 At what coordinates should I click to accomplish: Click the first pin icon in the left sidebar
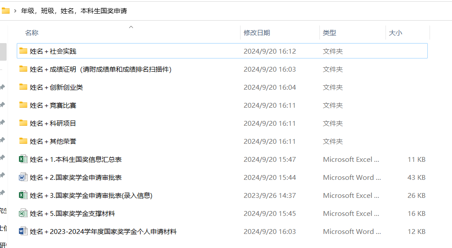[2, 87]
